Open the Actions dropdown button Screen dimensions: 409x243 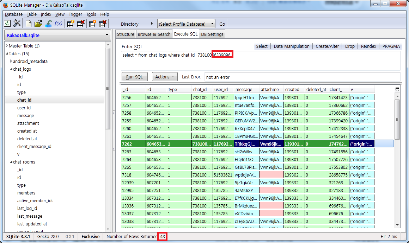pos(165,77)
